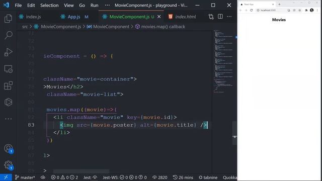The height and width of the screenshot is (181, 322).
Task: Open the Search view in activity bar
Action: pos(8,35)
